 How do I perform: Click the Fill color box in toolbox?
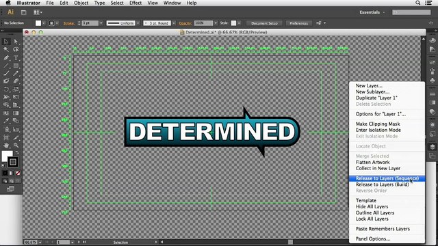(x=7, y=156)
